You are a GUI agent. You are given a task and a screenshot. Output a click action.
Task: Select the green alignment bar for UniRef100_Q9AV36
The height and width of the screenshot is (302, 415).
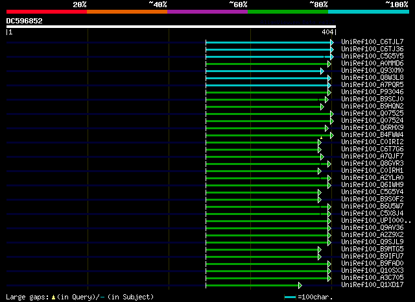[x=268, y=229]
